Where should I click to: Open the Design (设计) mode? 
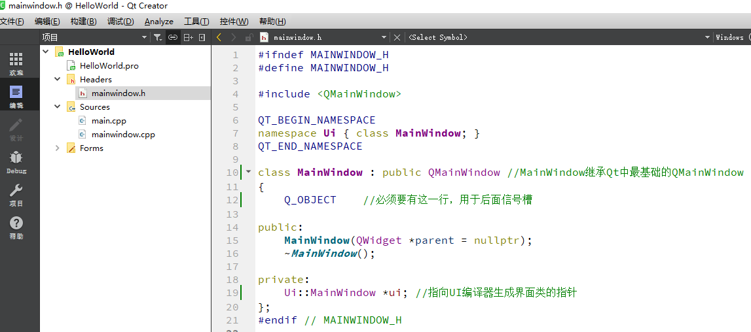16,129
